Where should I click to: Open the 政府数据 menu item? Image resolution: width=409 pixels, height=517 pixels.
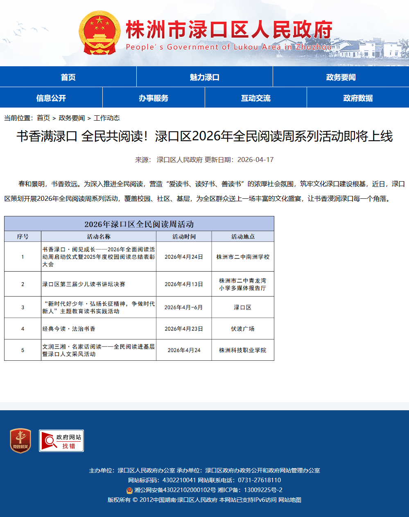358,98
